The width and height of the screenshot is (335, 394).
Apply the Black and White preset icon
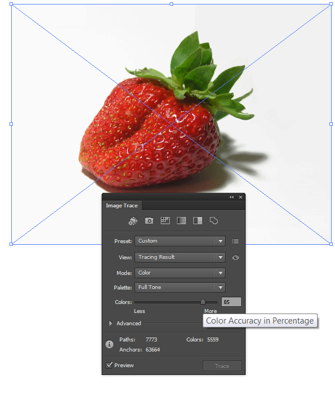coord(197,221)
